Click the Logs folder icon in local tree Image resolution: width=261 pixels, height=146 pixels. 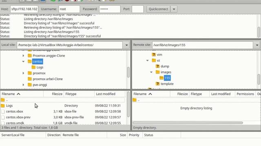tap(33, 67)
